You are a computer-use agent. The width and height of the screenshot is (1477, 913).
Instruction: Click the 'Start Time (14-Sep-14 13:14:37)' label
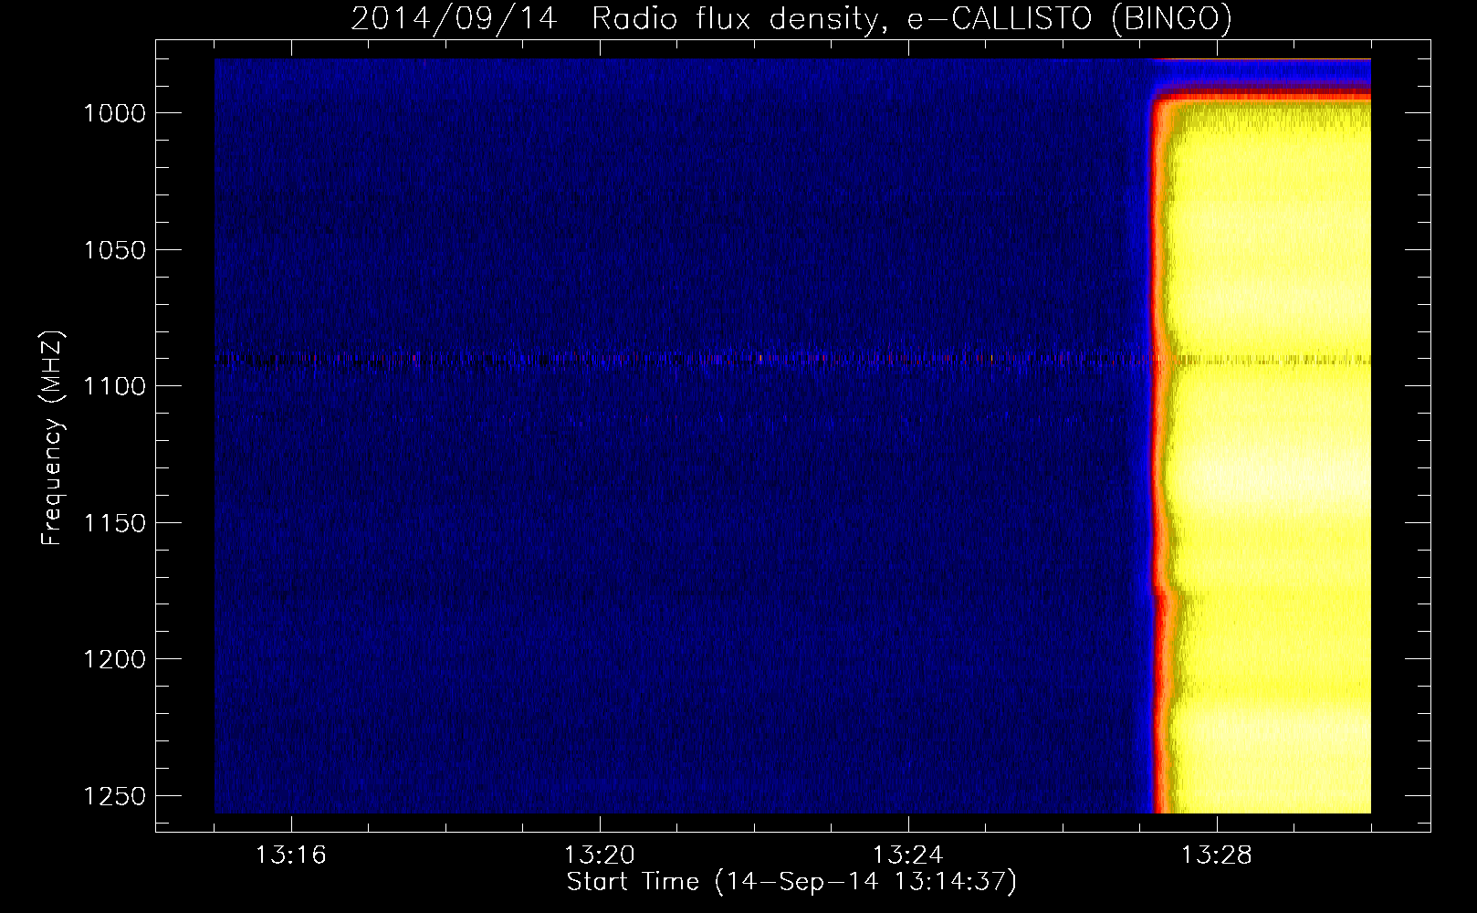[791, 882]
